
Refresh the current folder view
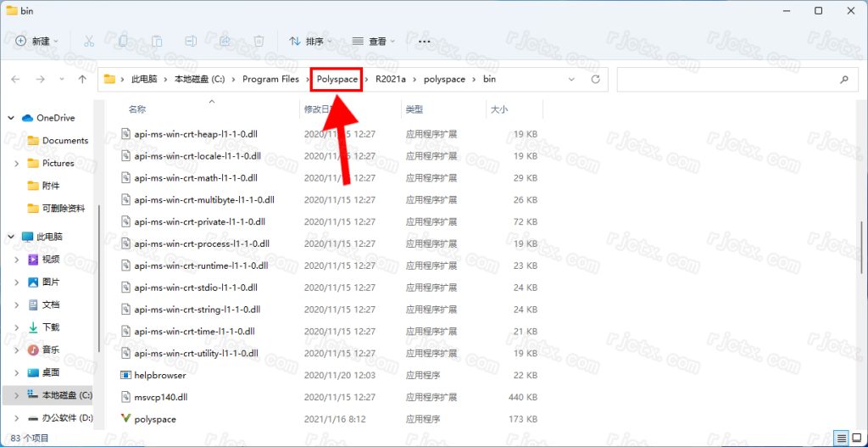pos(595,79)
